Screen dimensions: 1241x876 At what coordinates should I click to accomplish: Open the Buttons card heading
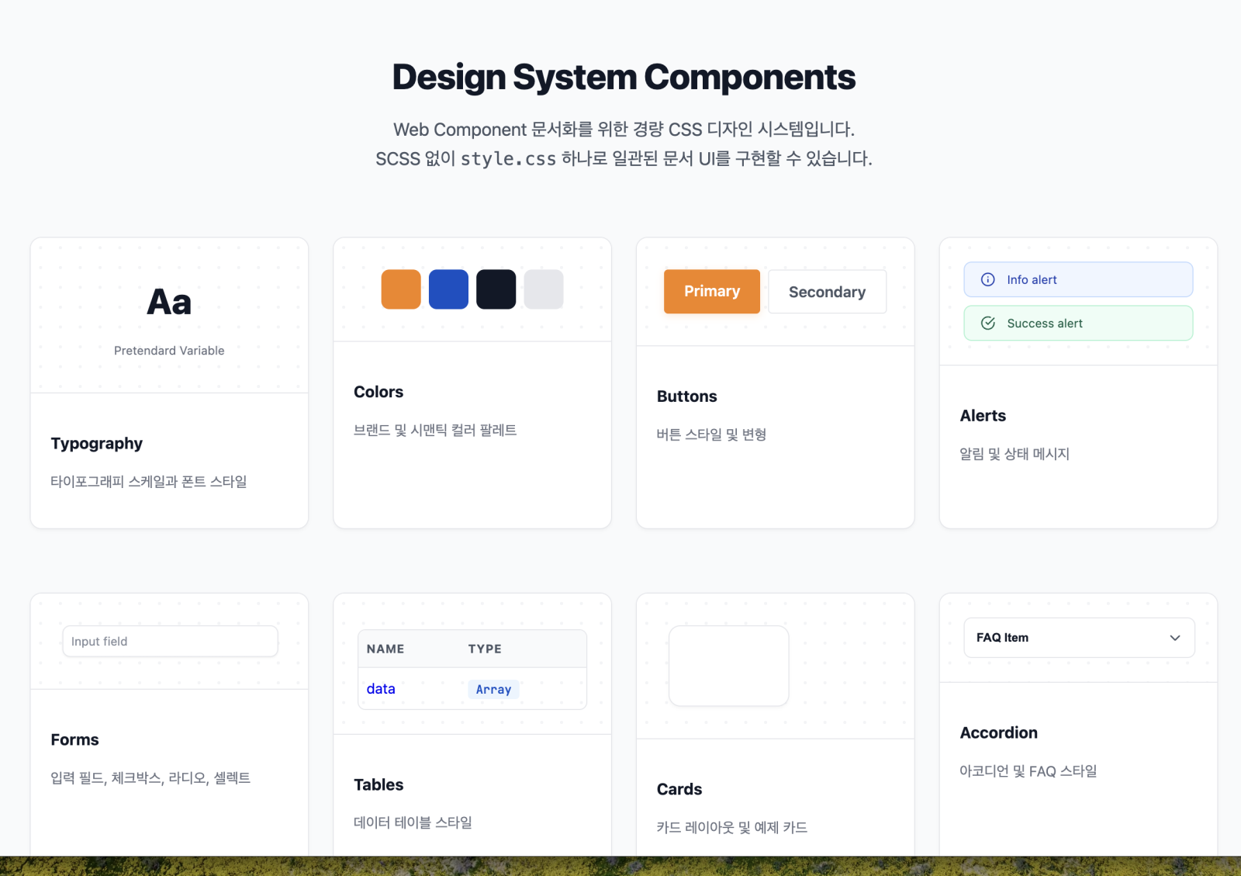[x=686, y=396]
